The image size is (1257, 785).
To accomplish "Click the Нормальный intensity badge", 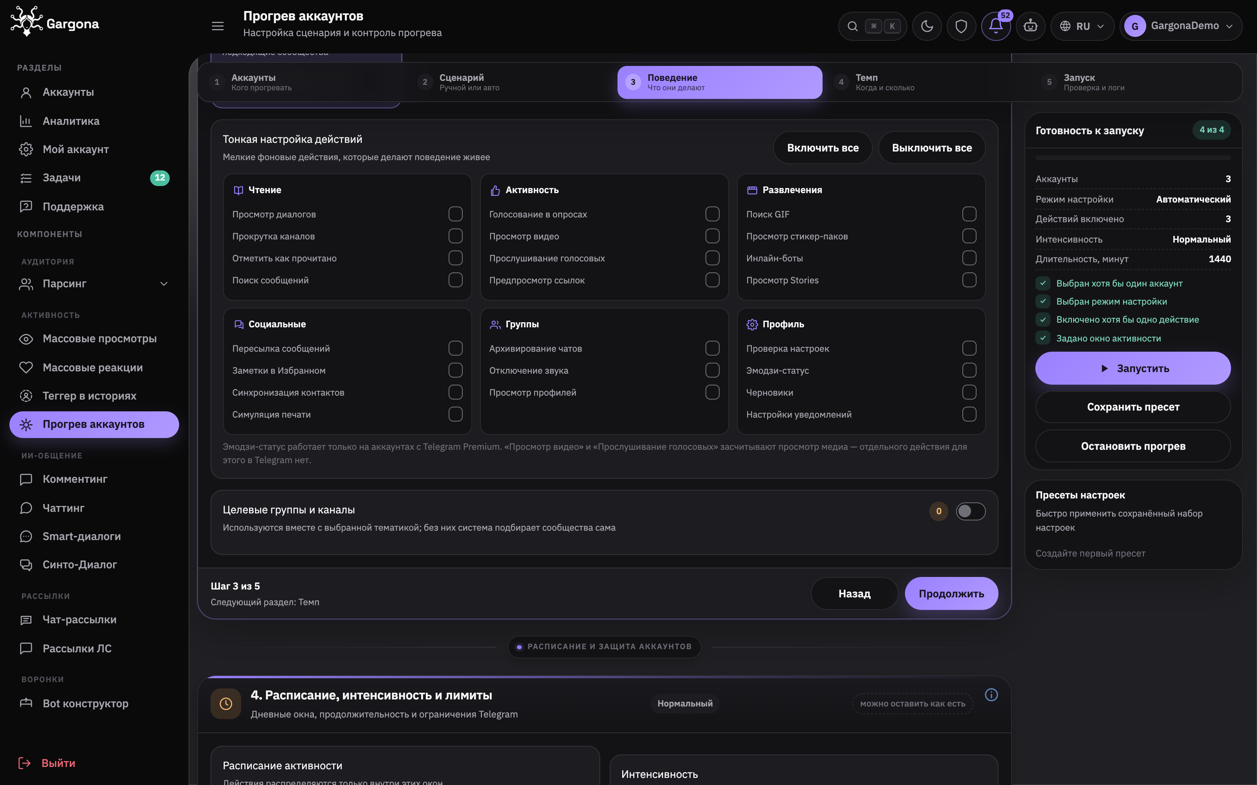I will 685,703.
